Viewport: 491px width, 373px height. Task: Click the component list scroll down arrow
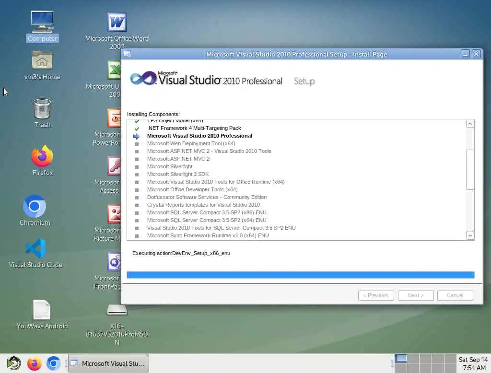click(470, 235)
